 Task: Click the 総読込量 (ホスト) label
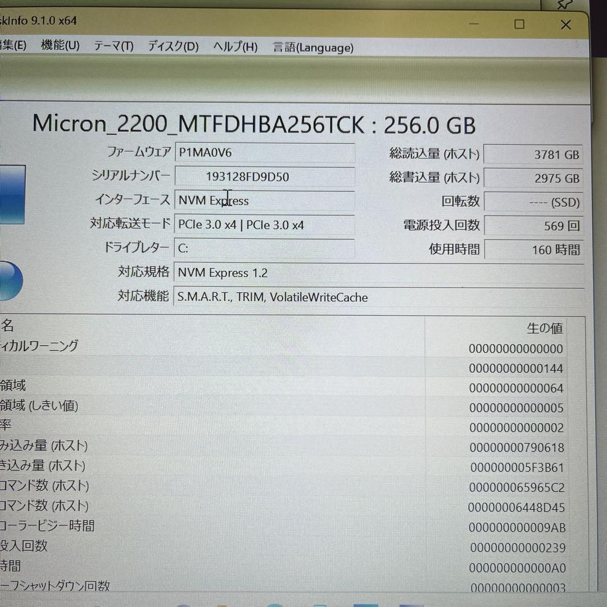[x=434, y=153]
